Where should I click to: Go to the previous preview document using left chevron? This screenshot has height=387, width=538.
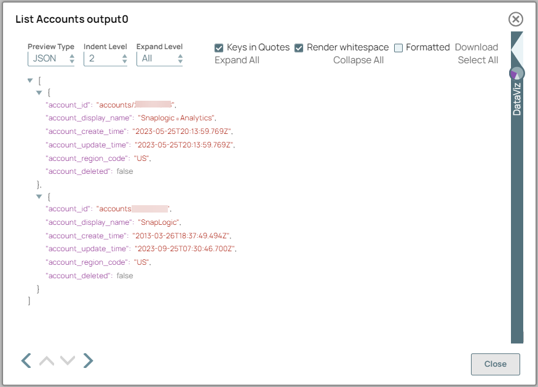tap(26, 360)
